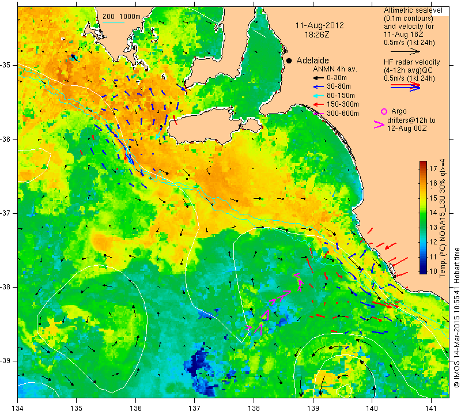Click the red 150-300m legend arrow
The image size is (461, 415).
(x=318, y=104)
